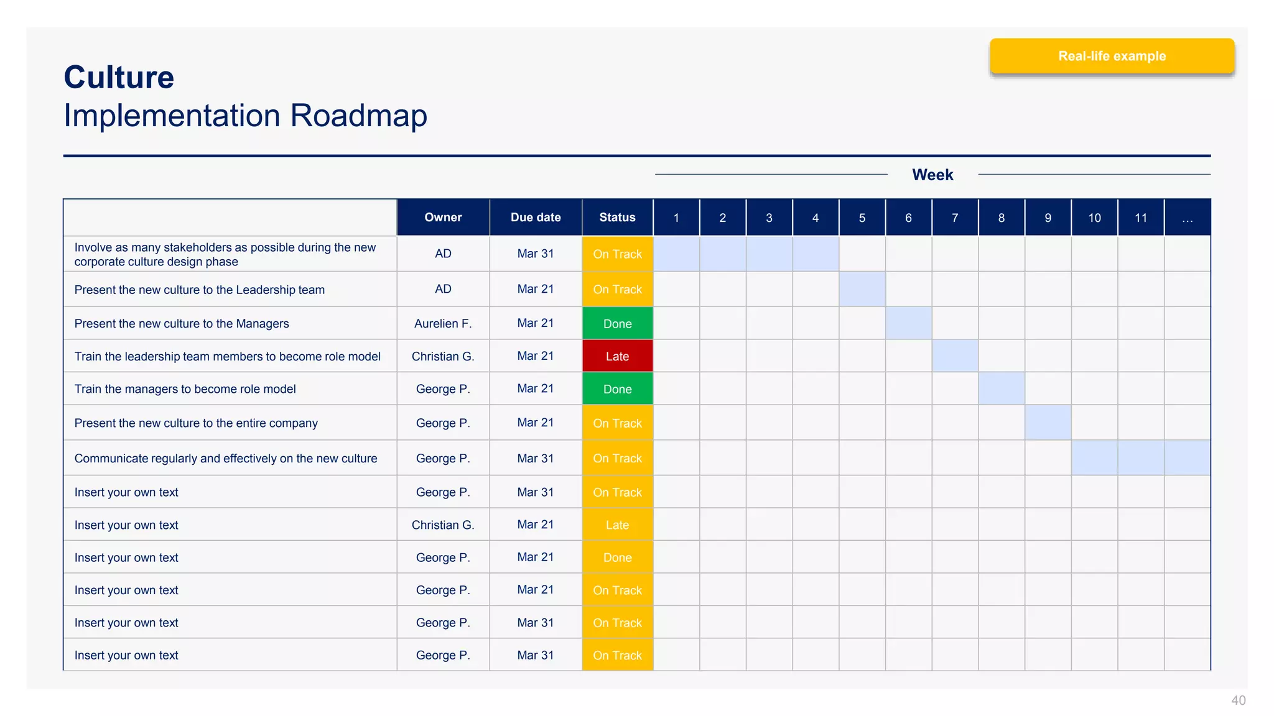The width and height of the screenshot is (1274, 716).
Task: Select the Owner column header
Action: point(443,218)
